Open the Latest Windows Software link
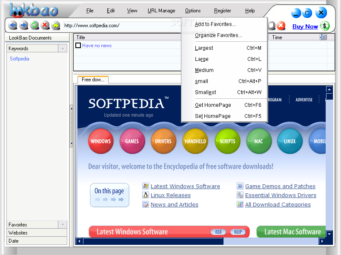Viewport: 341px width, 255px height. [x=185, y=186]
